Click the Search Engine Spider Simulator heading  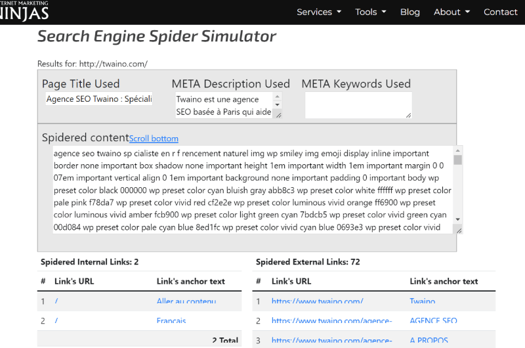point(157,36)
